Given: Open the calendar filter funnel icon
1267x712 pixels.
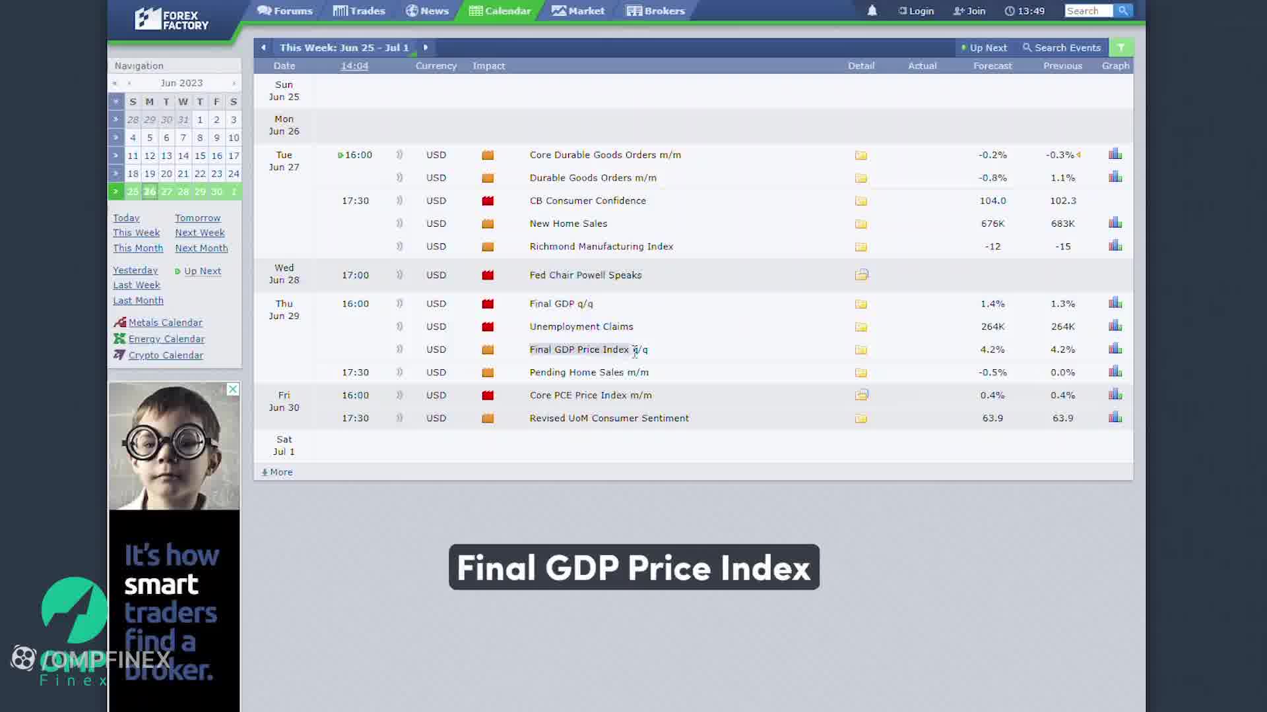Looking at the screenshot, I should [x=1121, y=47].
